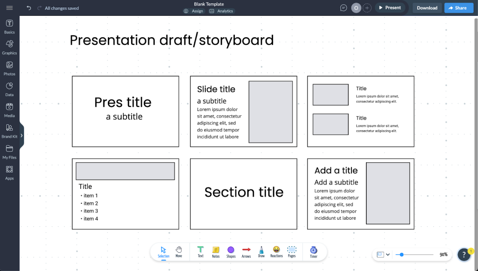Open the Shapes tool

point(231,252)
